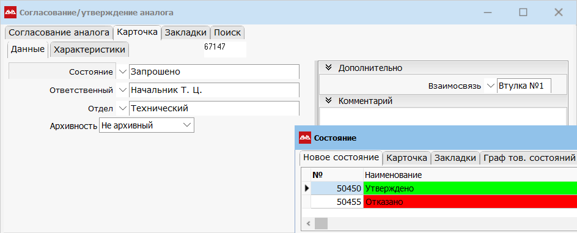This screenshot has width=577, height=233.
Task: Collapse the Дополнительно section
Action: 329,68
